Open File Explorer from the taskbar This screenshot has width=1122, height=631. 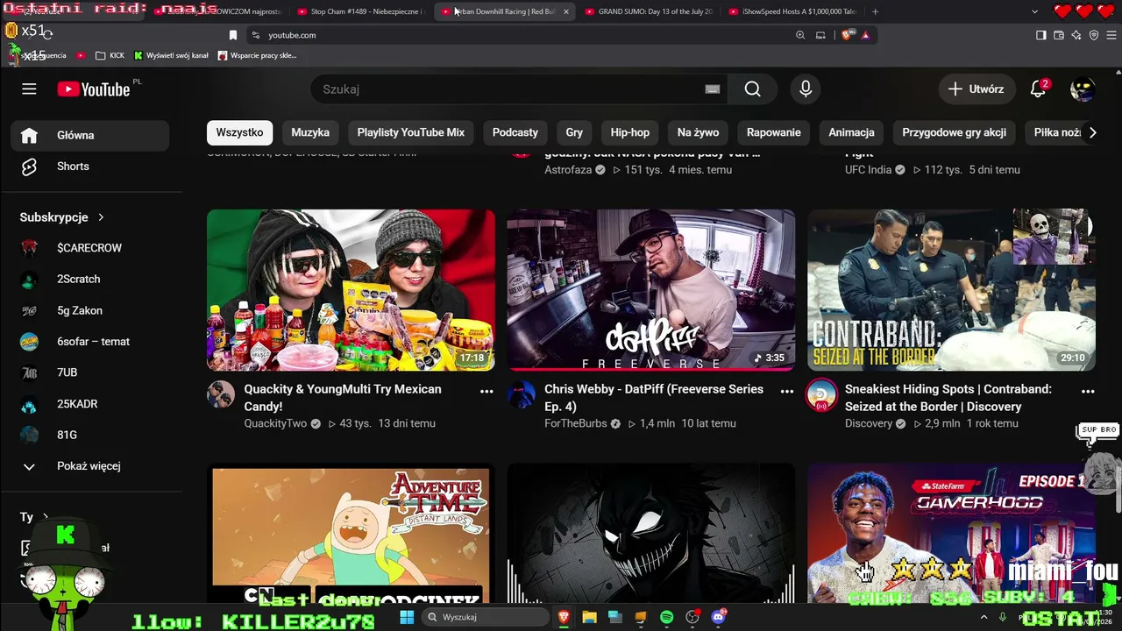589,617
